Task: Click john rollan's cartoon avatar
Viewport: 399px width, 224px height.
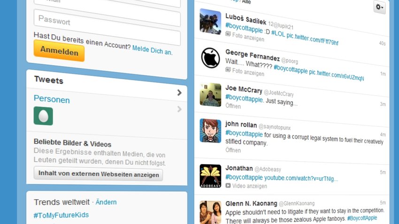Action: [210, 131]
